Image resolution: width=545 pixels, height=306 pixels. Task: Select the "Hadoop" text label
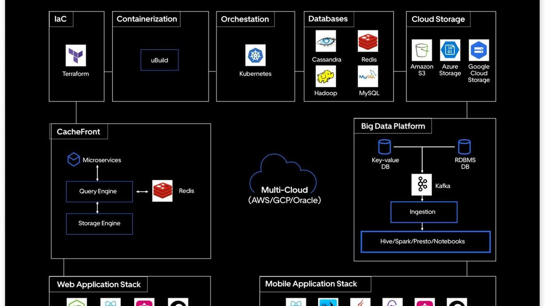(x=326, y=93)
